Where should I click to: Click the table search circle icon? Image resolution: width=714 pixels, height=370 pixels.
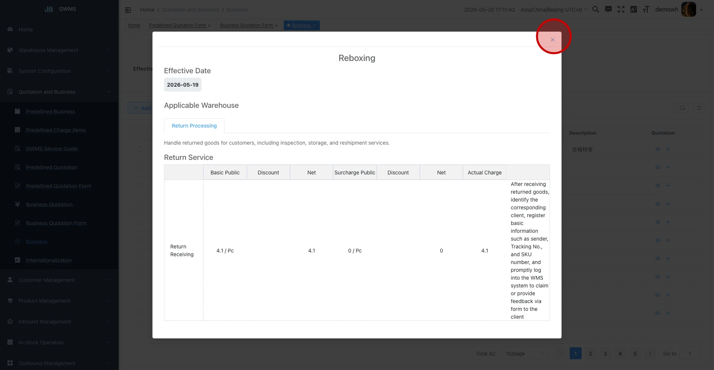682,108
